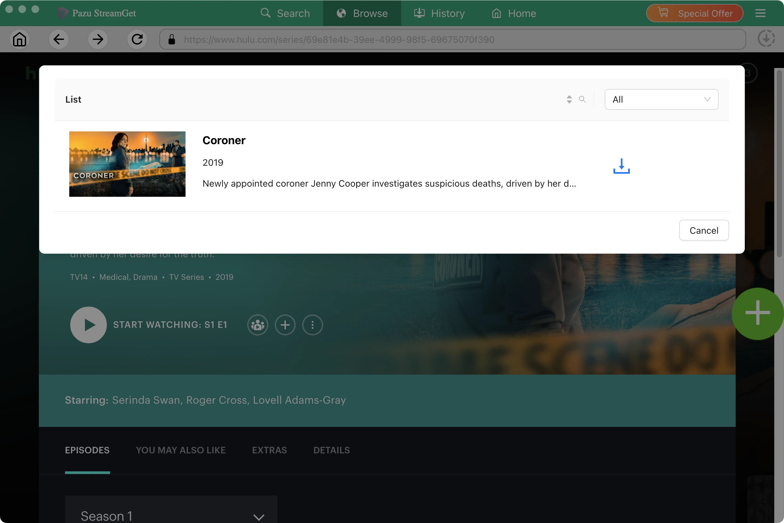Add Coroner to My Stuff
Screen dimensions: 784x523
(x=285, y=325)
